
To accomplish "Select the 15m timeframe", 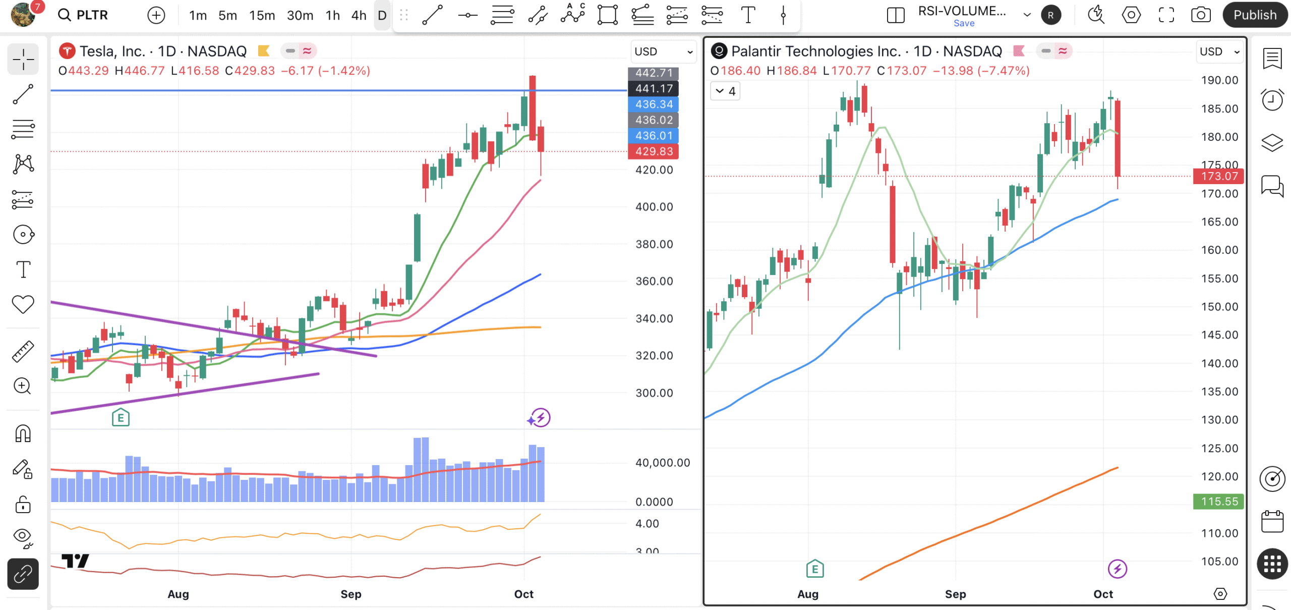I will click(x=262, y=15).
